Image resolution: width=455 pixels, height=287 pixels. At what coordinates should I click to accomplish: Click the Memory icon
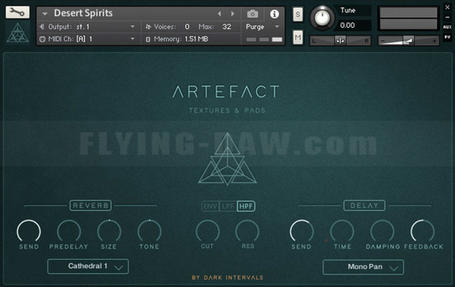(x=148, y=39)
